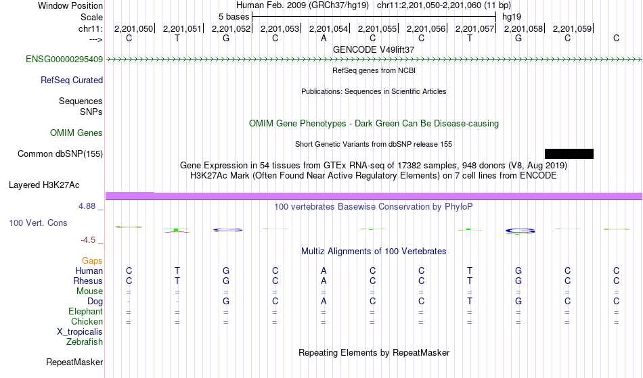Click Rhesus row base A in alignment

pyautogui.click(x=324, y=281)
